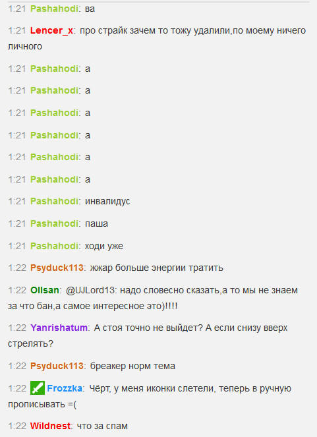The width and height of the screenshot is (317, 437).
Task: Click Psyduck113 on the 'жжар больше' message
Action: tap(57, 268)
